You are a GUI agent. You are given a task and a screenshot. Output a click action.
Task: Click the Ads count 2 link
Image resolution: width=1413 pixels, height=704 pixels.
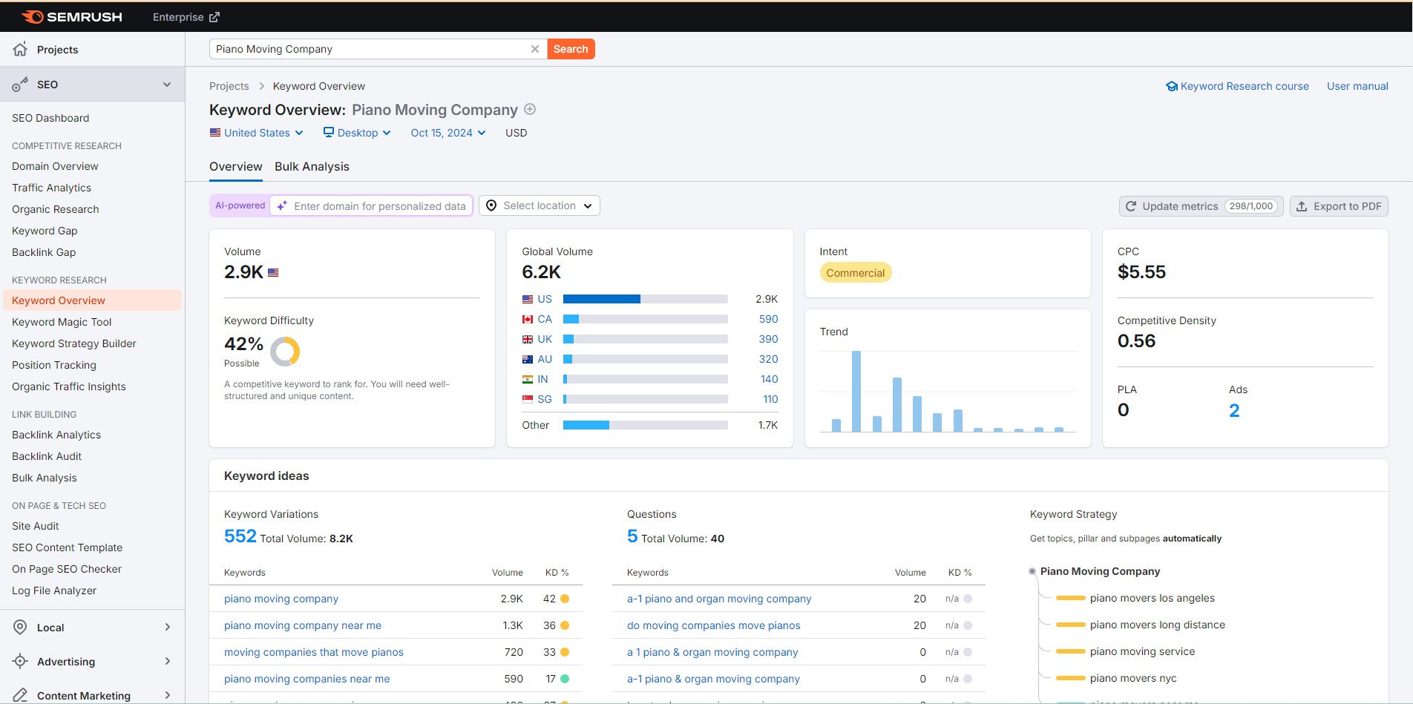[1234, 410]
